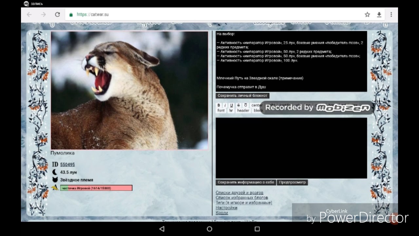Tap the Android home navigation button
The image size is (419, 236).
tap(209, 229)
